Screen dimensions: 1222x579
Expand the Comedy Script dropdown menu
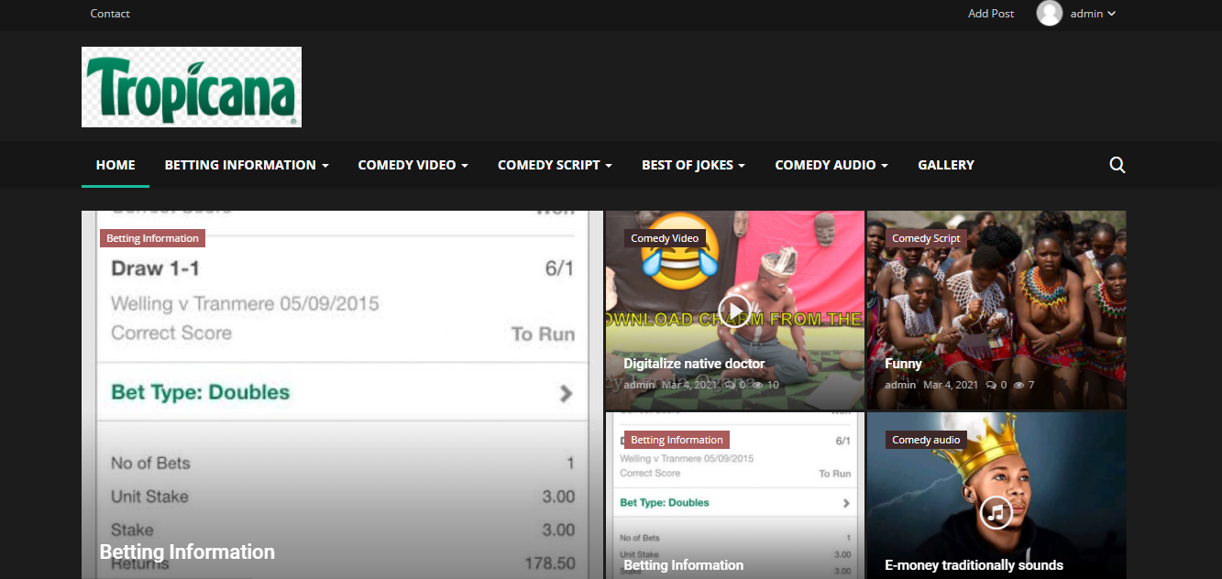click(x=555, y=165)
